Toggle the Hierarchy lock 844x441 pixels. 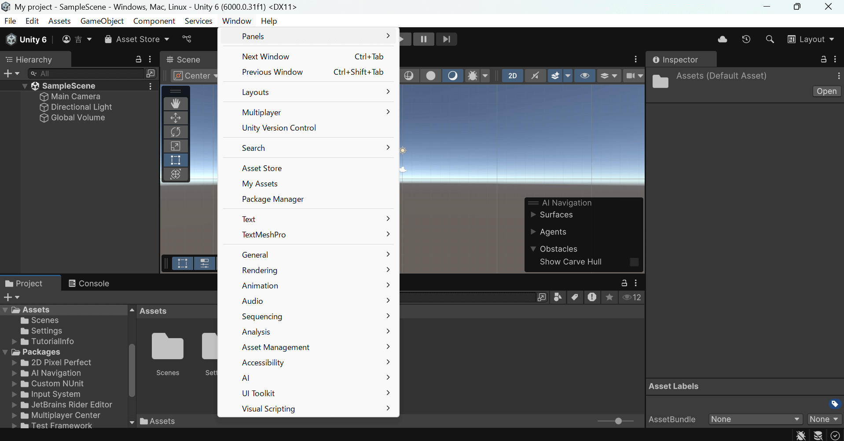139,59
